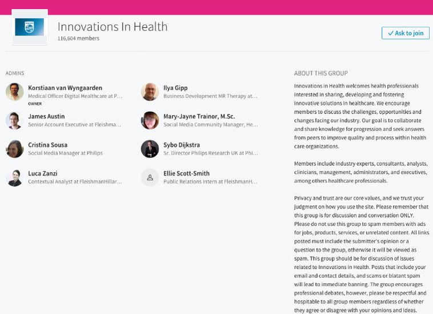The width and height of the screenshot is (433, 314).
Task: Click the Philips group logo image
Action: coord(29,27)
